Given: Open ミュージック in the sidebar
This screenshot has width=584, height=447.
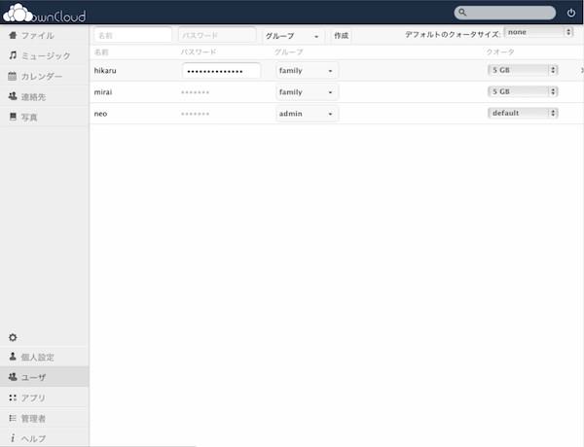Looking at the screenshot, I should tap(45, 55).
